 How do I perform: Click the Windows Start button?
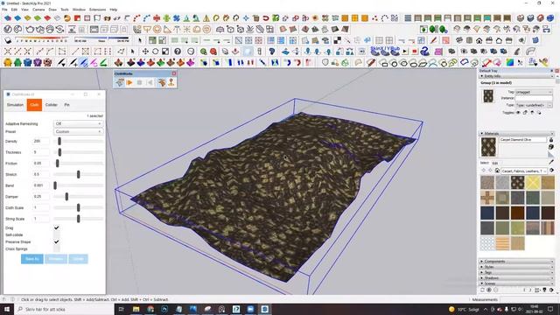click(7, 309)
